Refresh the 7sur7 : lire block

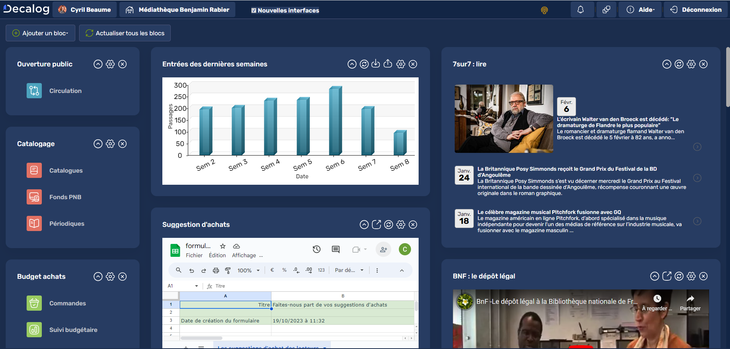[x=679, y=64]
